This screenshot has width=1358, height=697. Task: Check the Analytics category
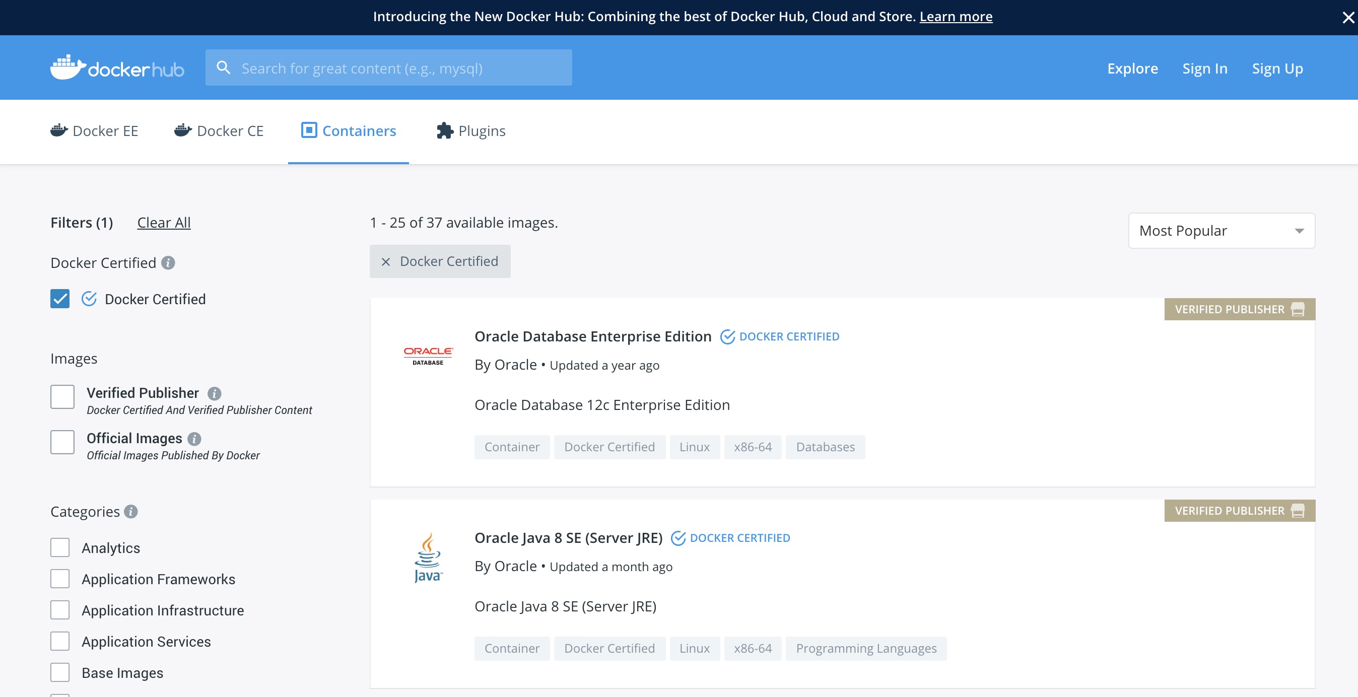[x=60, y=548]
